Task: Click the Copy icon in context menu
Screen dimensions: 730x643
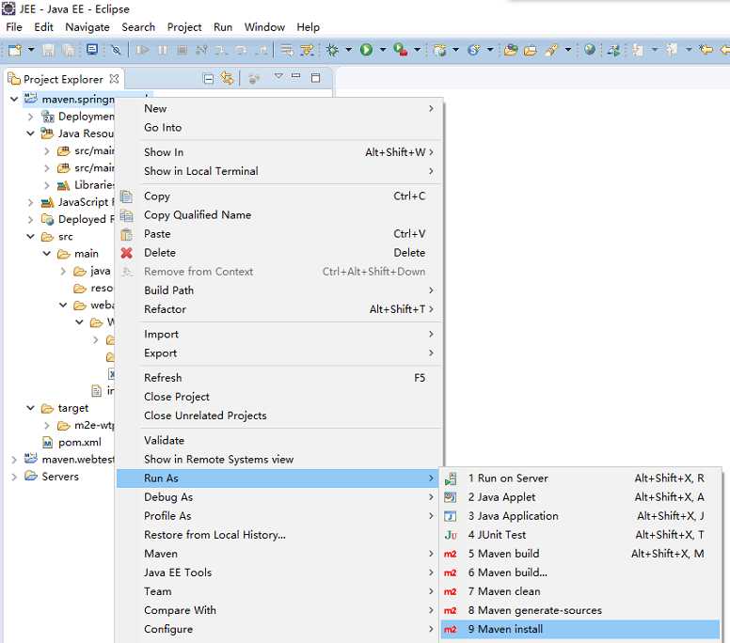Action: (126, 196)
